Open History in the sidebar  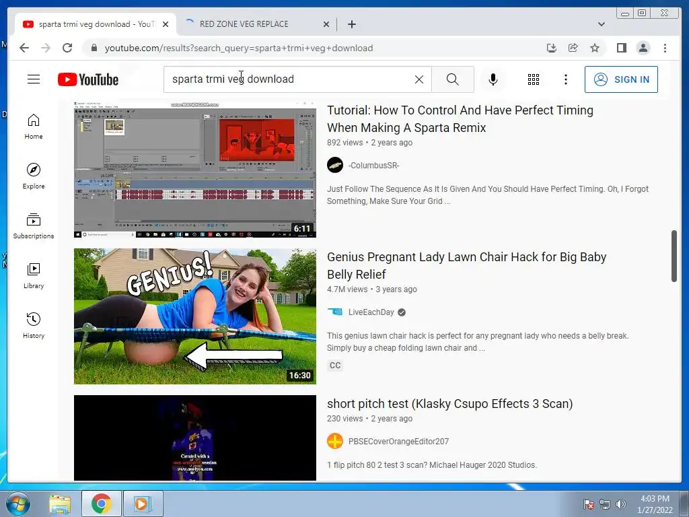point(34,325)
